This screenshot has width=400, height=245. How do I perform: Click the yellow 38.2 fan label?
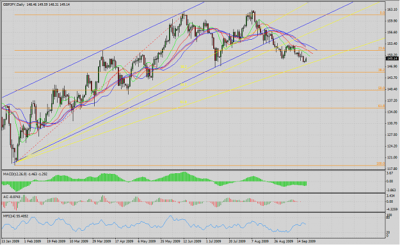coord(184,67)
